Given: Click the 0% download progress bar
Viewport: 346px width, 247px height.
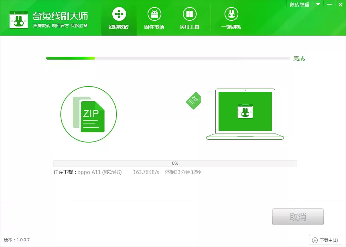Looking at the screenshot, I should 175,163.
